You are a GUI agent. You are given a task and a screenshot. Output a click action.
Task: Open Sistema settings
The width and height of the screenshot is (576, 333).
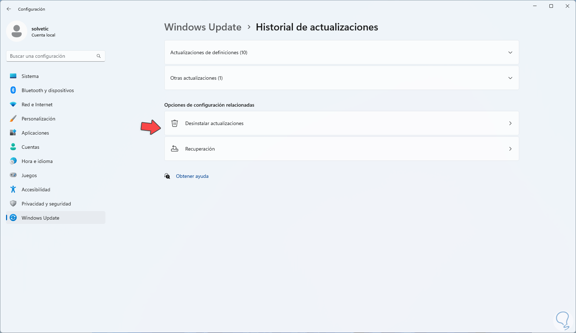[x=56, y=76]
